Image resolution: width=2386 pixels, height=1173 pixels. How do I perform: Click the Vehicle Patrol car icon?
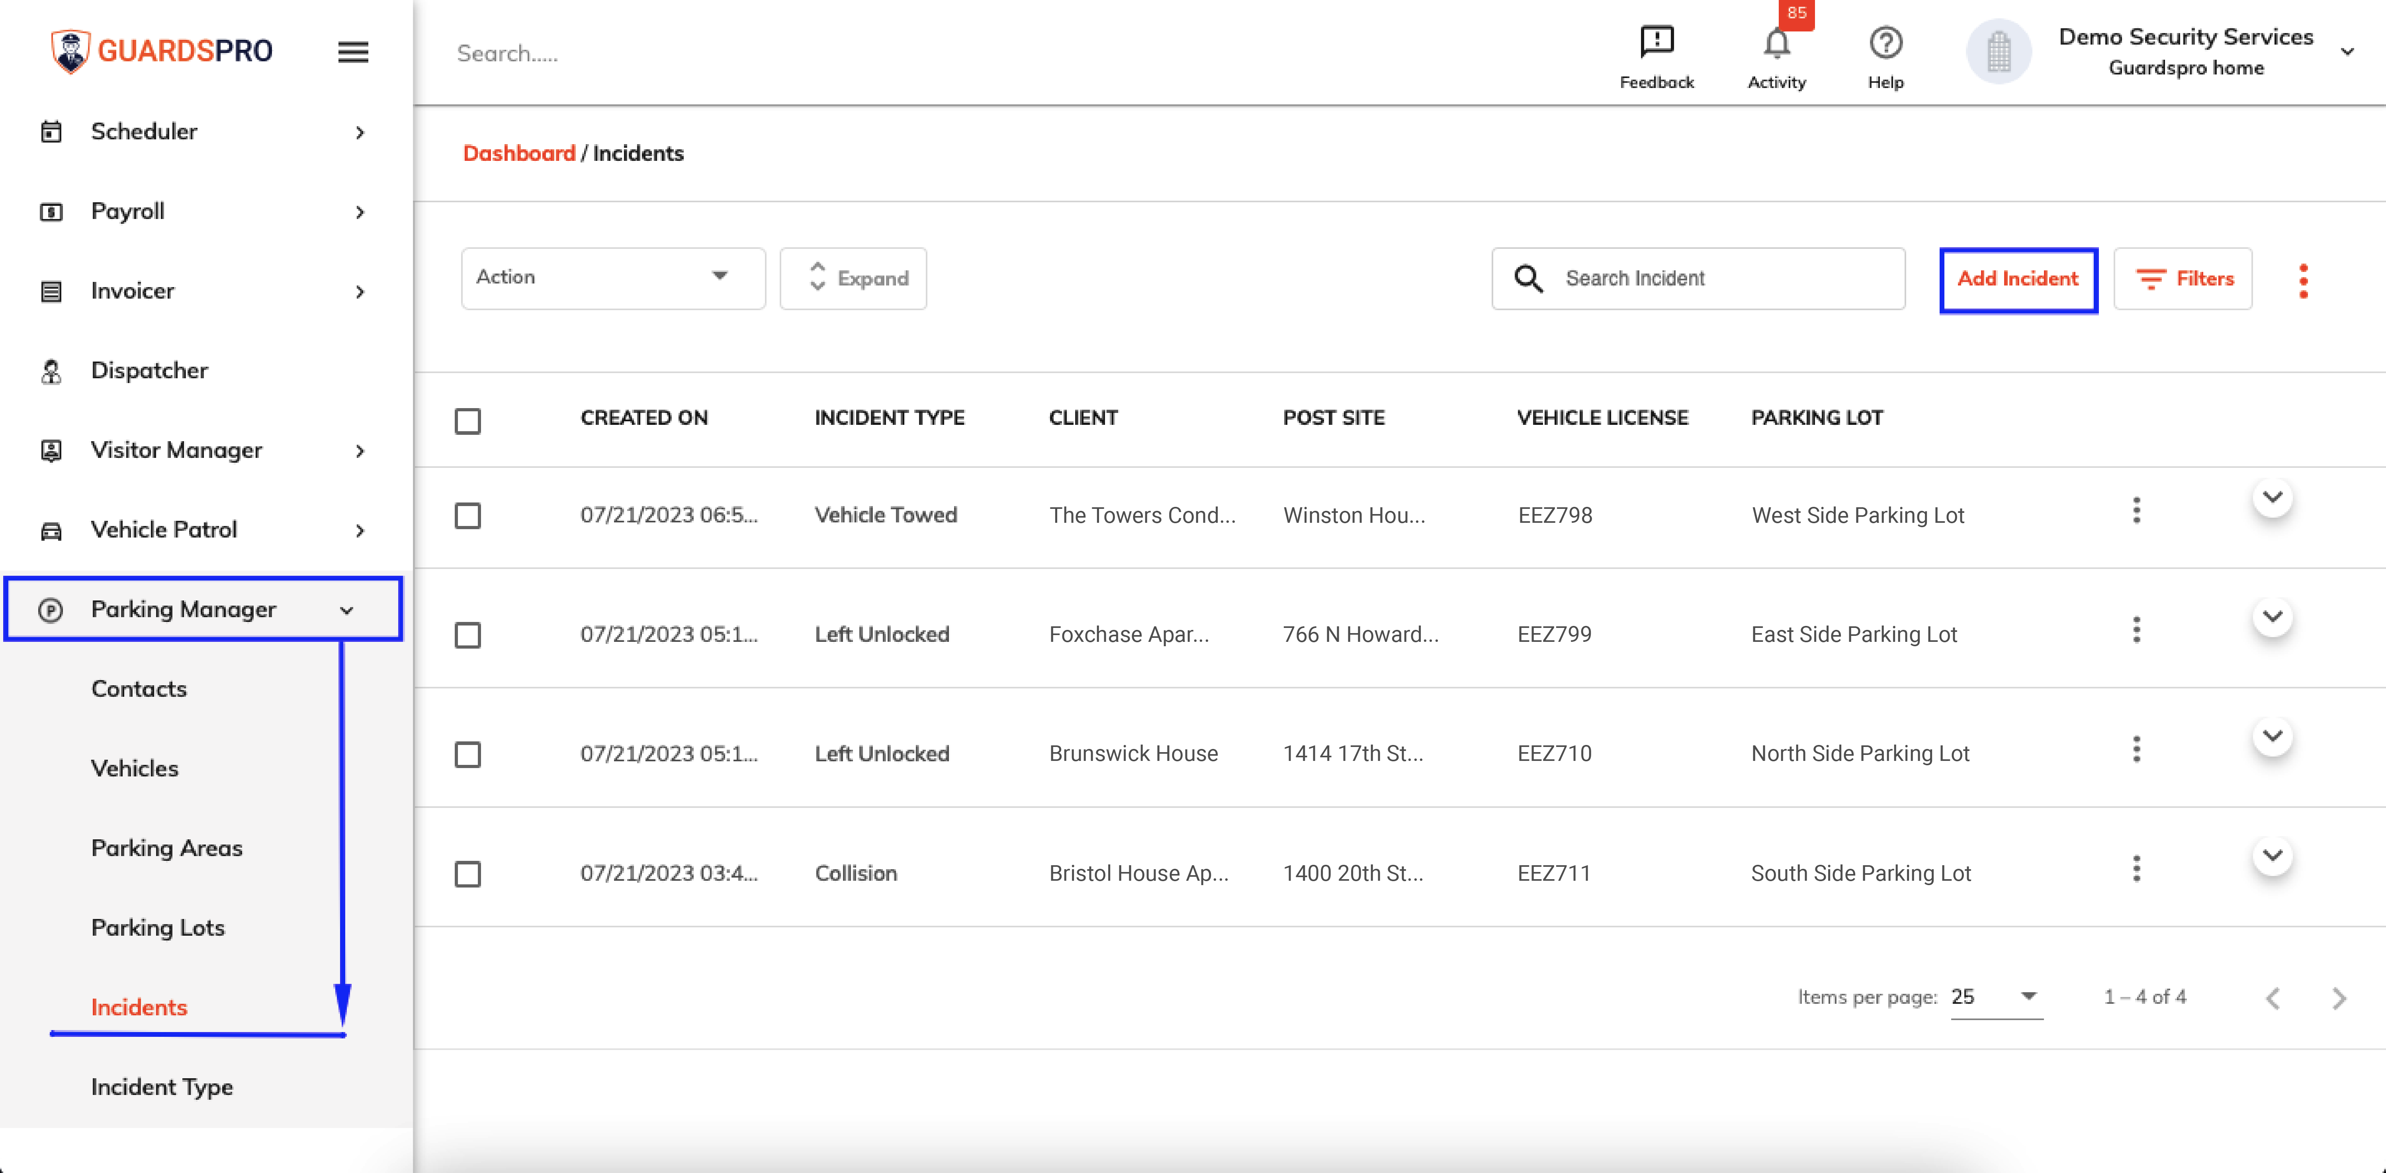(52, 530)
